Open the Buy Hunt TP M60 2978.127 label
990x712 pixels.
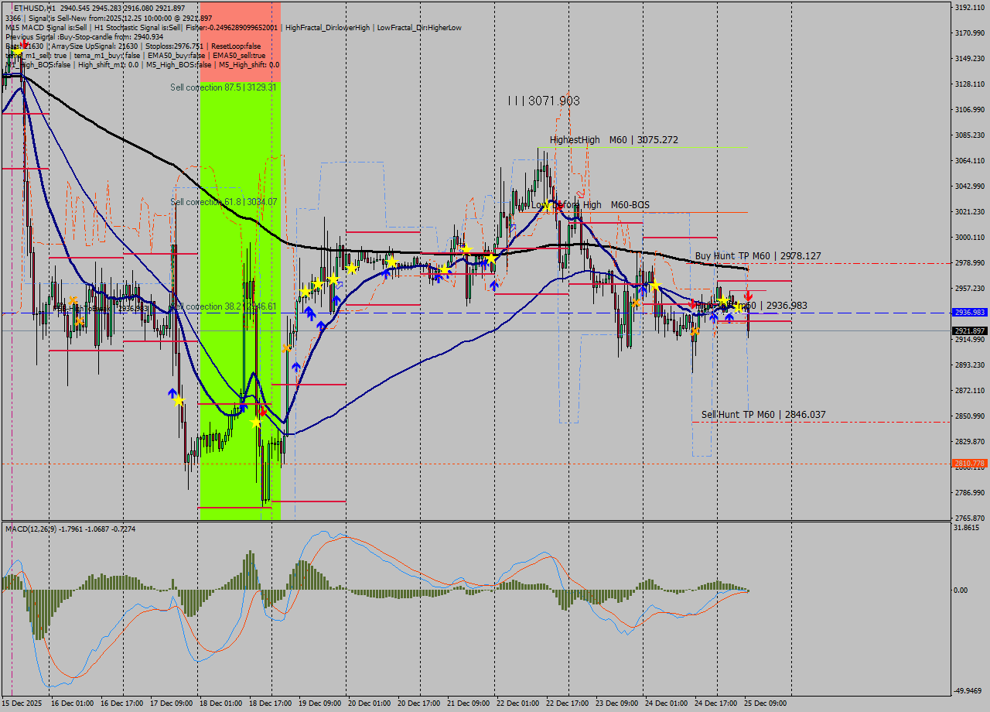pyautogui.click(x=758, y=255)
